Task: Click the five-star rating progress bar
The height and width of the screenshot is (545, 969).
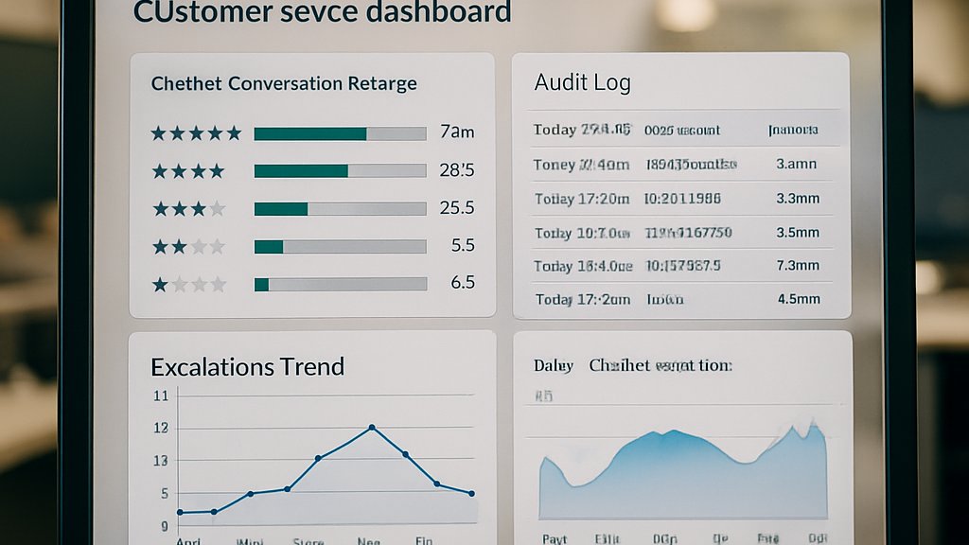Action: click(x=340, y=133)
